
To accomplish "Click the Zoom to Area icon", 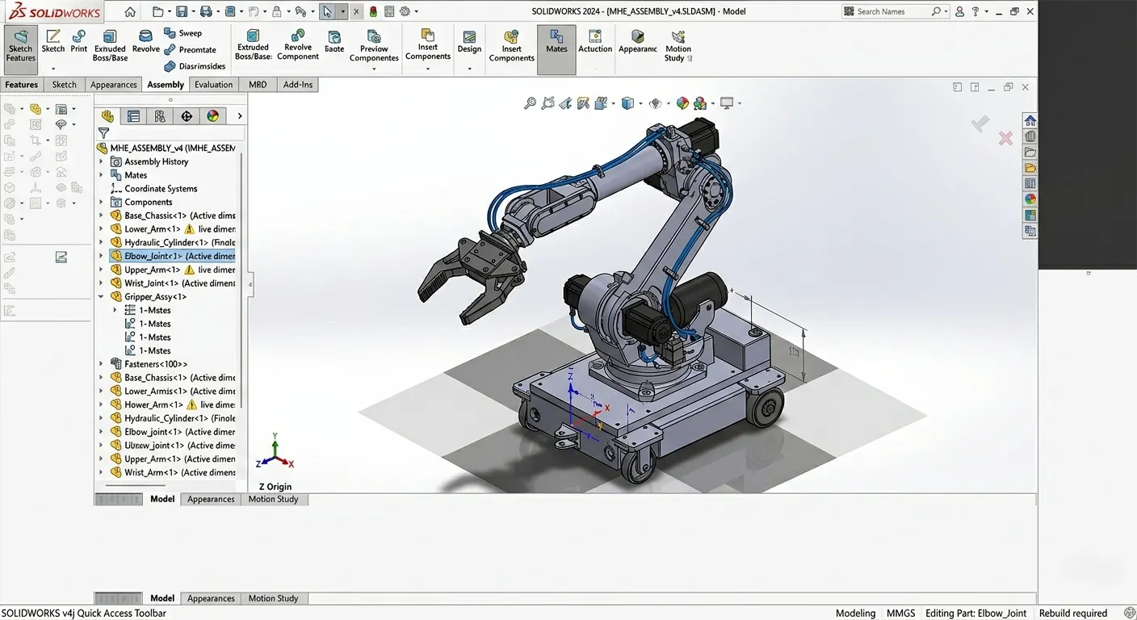I will [548, 103].
